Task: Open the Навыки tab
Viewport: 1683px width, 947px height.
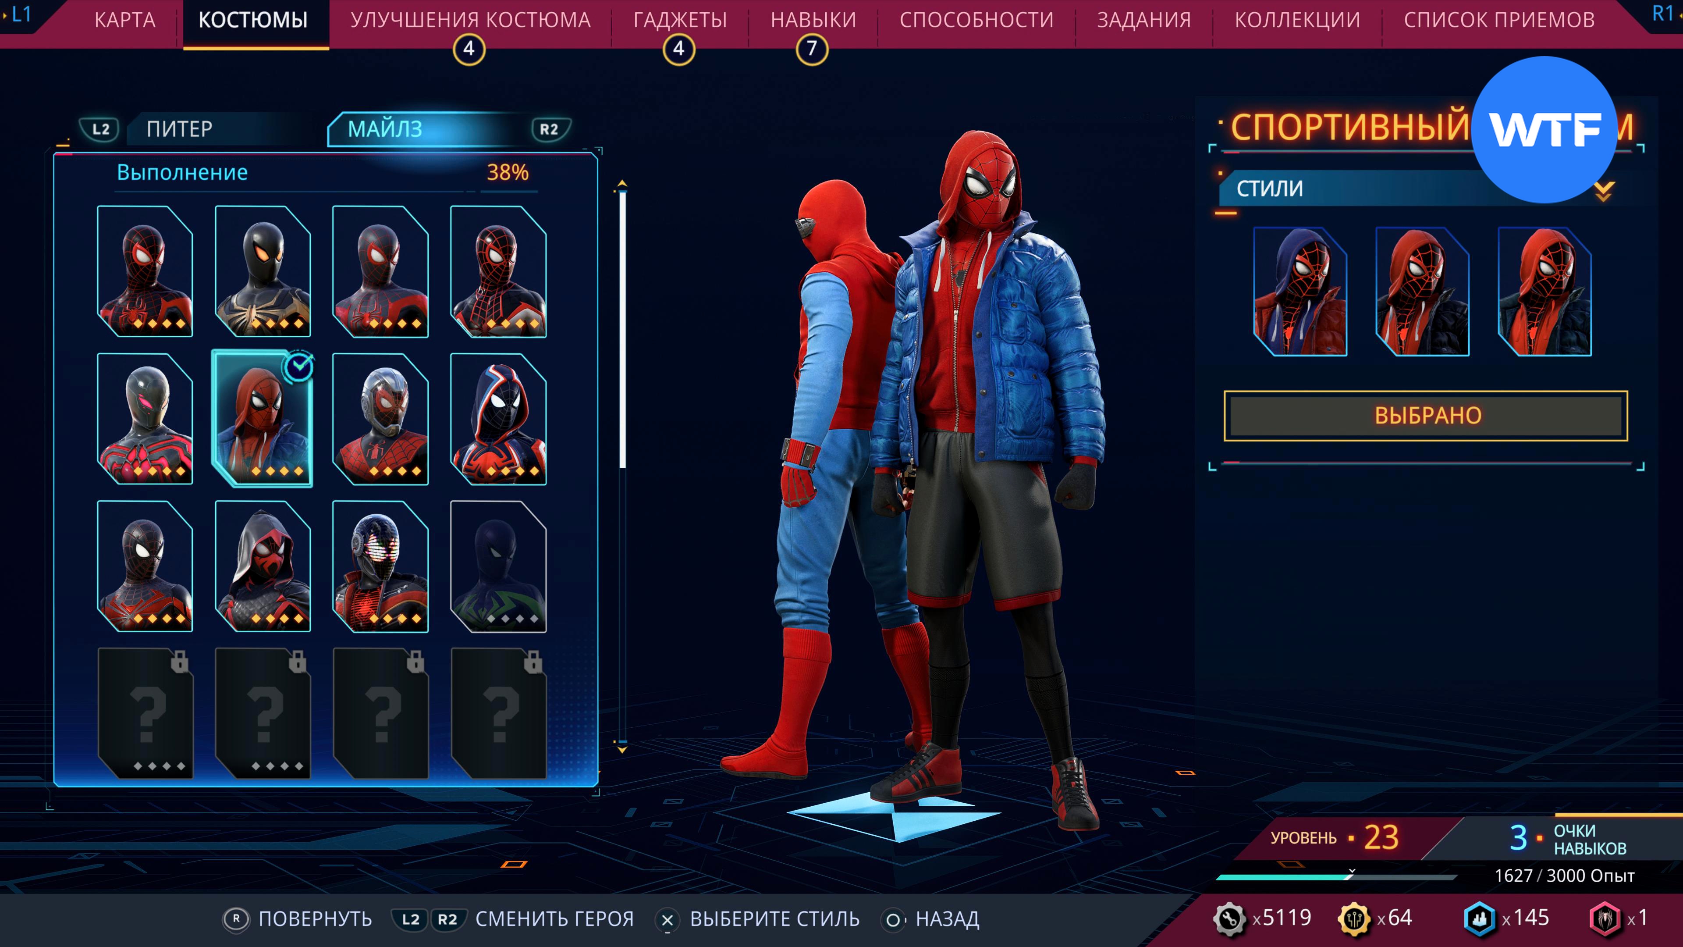Action: [x=813, y=20]
